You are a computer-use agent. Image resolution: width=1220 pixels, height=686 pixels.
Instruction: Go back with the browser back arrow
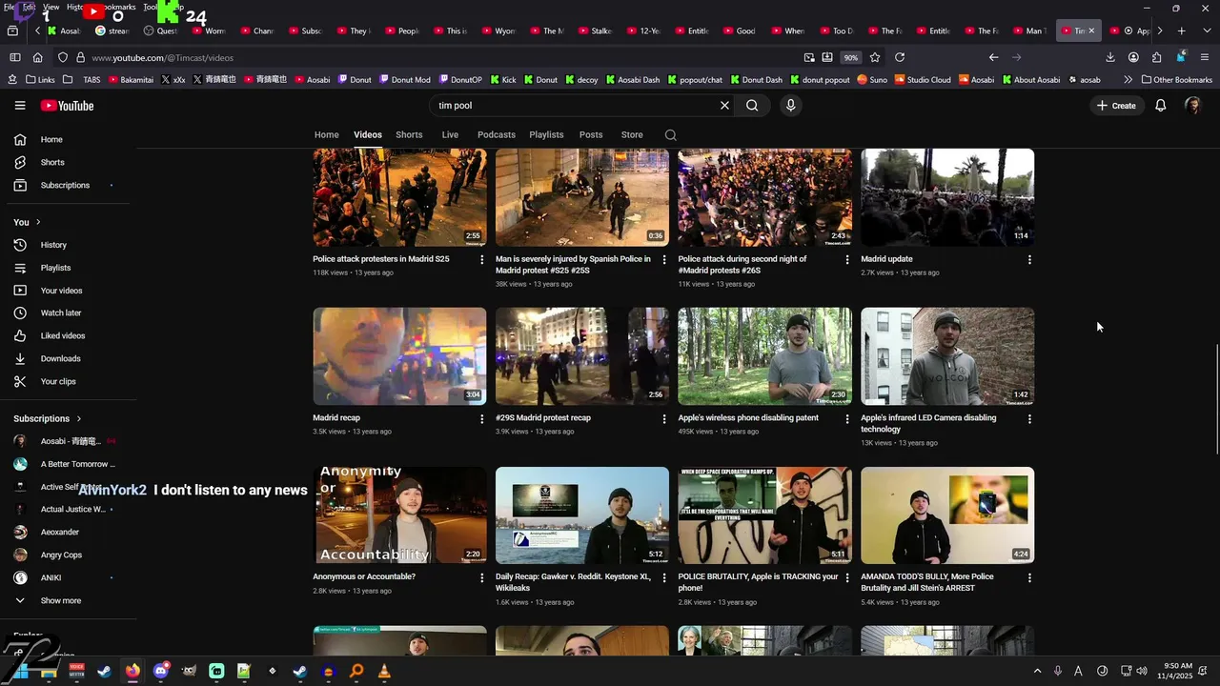pos(993,57)
